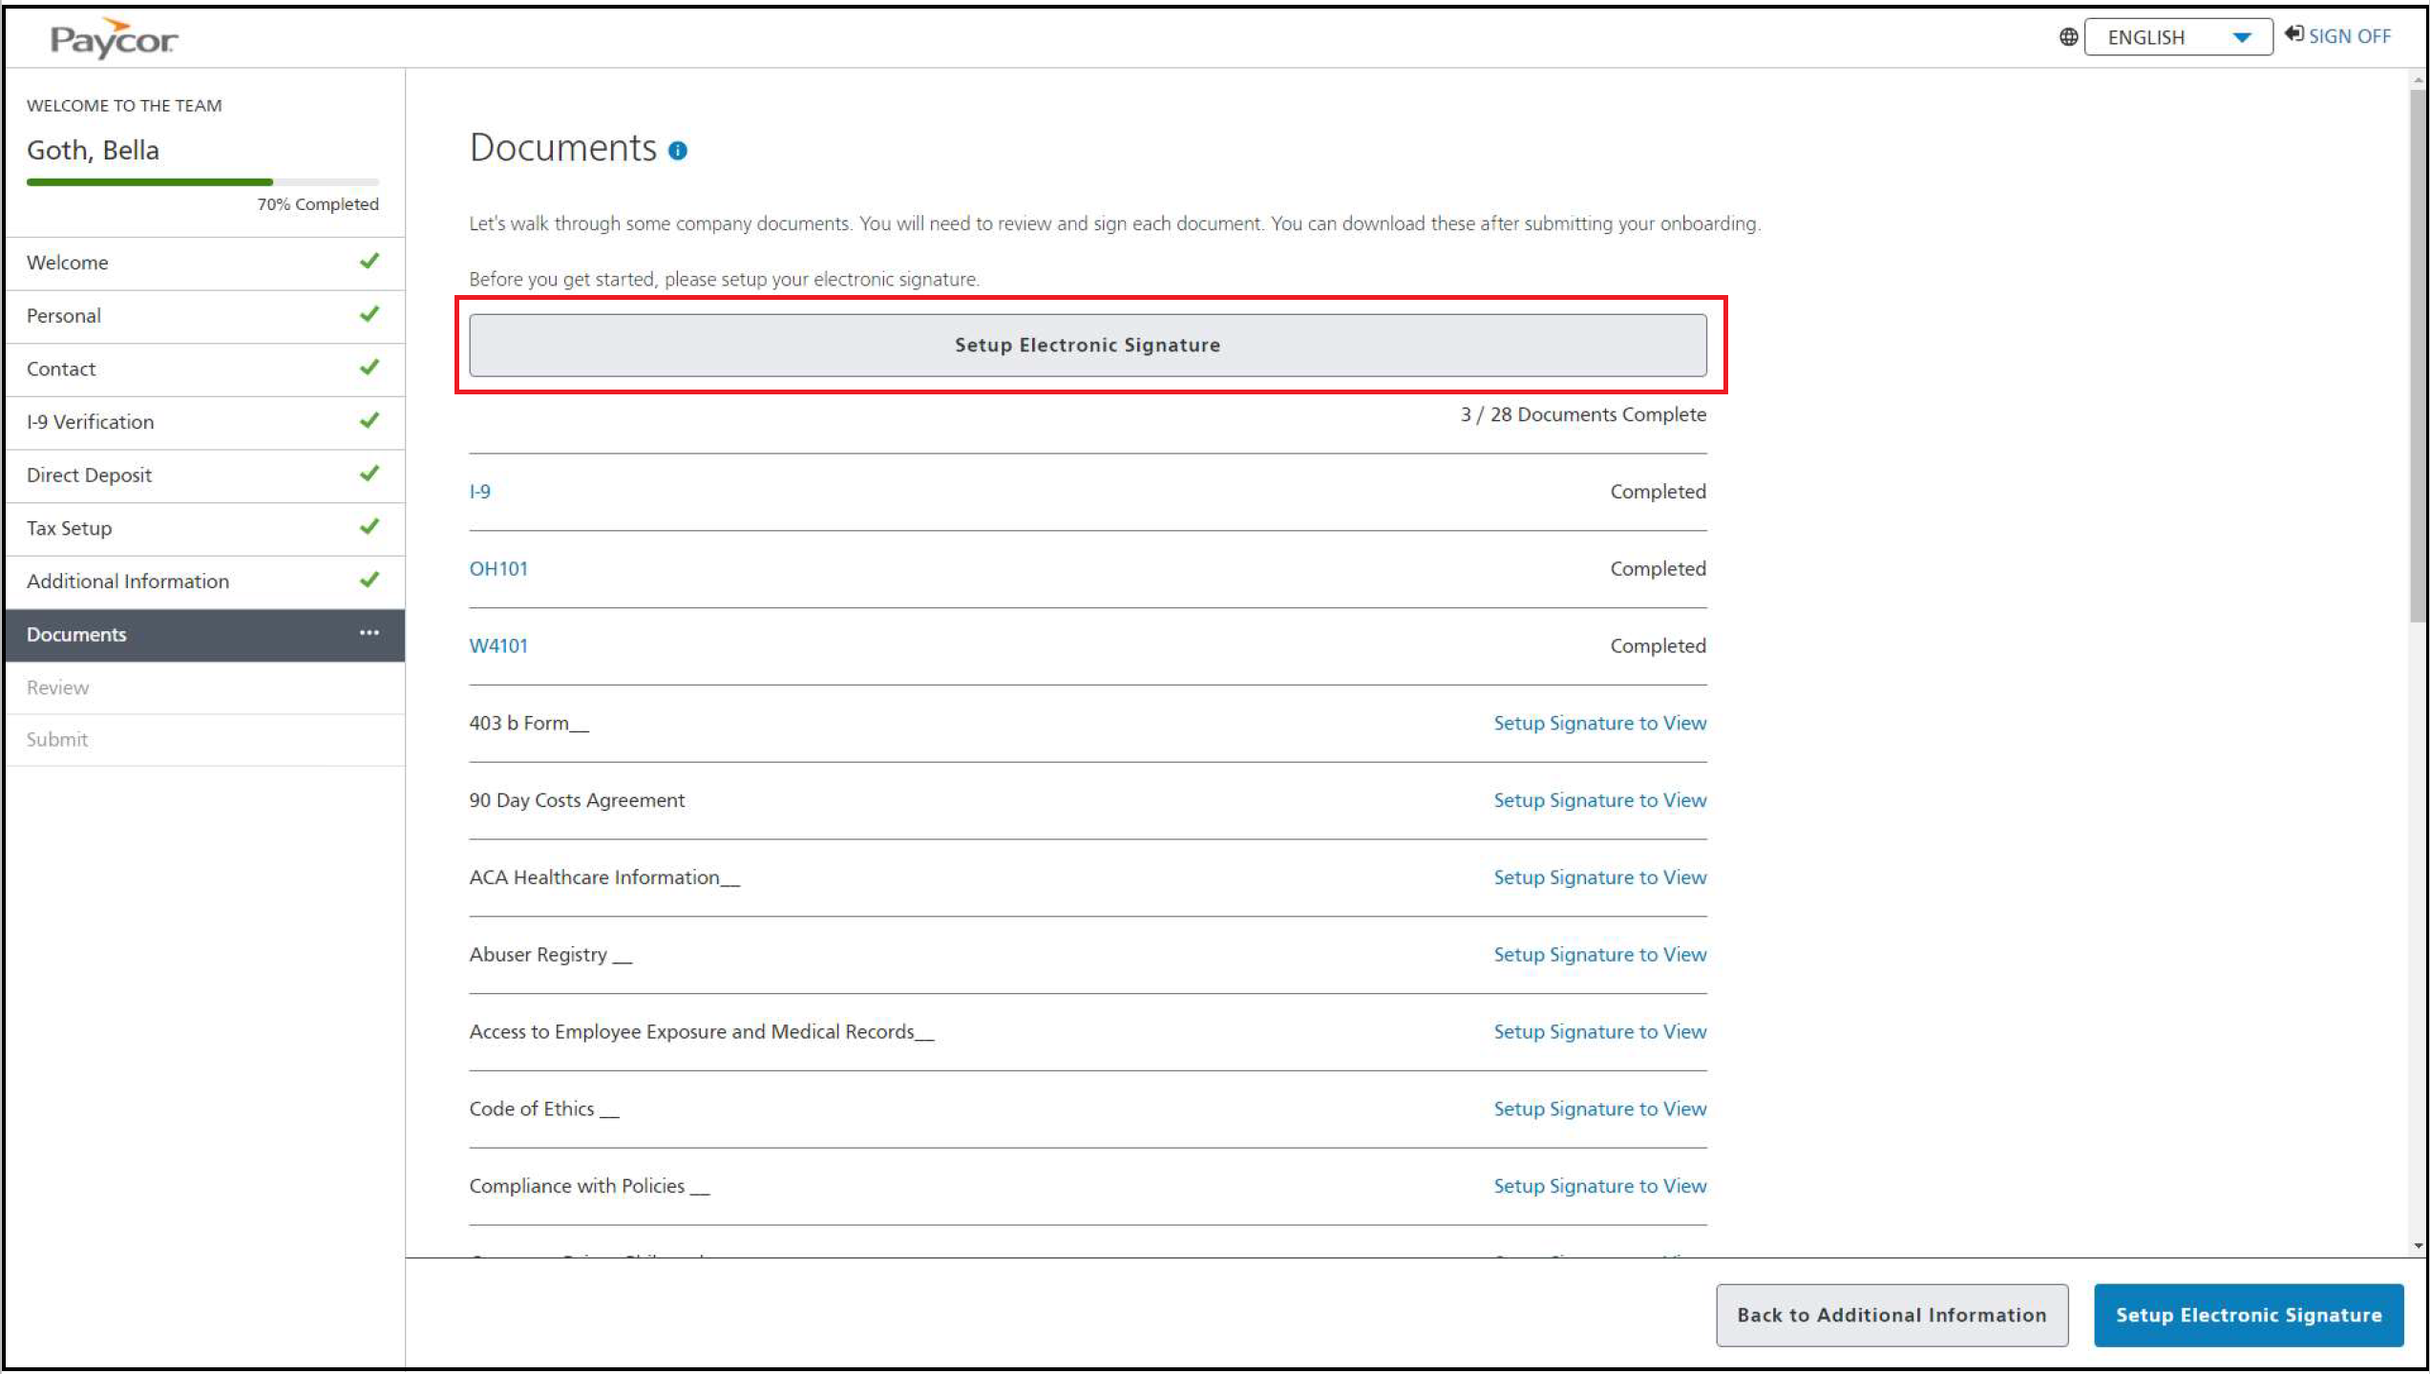
Task: Click the globe language icon
Action: [2067, 37]
